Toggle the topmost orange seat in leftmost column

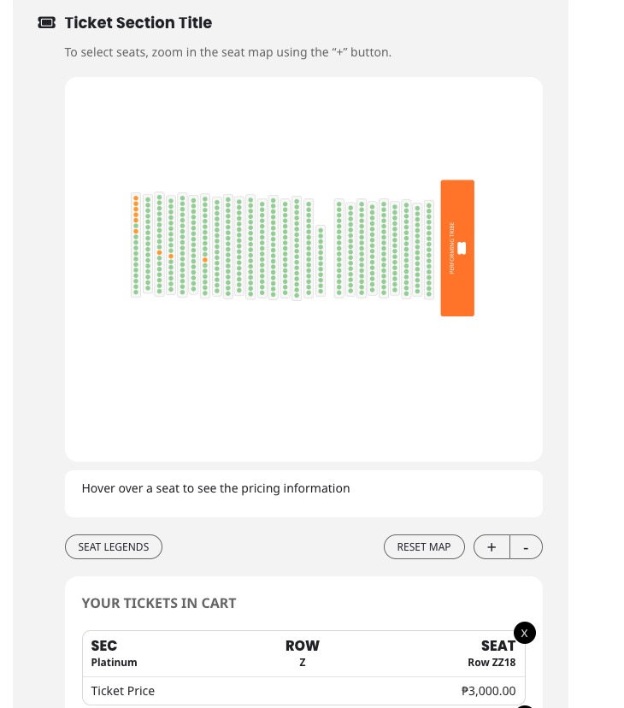point(136,198)
